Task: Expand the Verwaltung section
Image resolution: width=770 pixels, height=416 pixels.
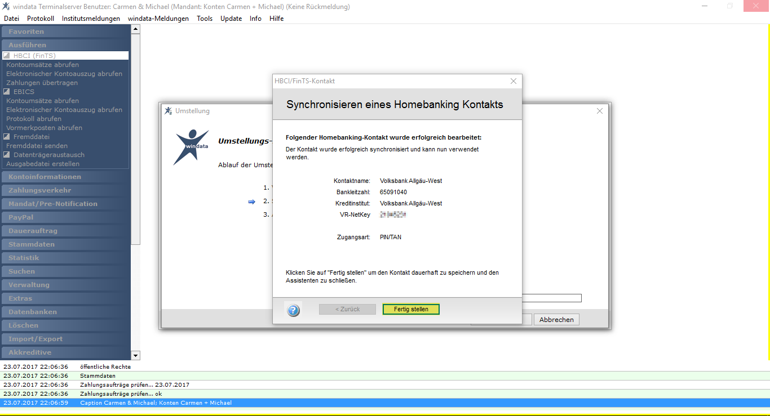Action: pyautogui.click(x=65, y=285)
